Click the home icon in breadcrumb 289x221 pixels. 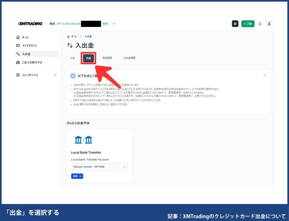[68, 36]
